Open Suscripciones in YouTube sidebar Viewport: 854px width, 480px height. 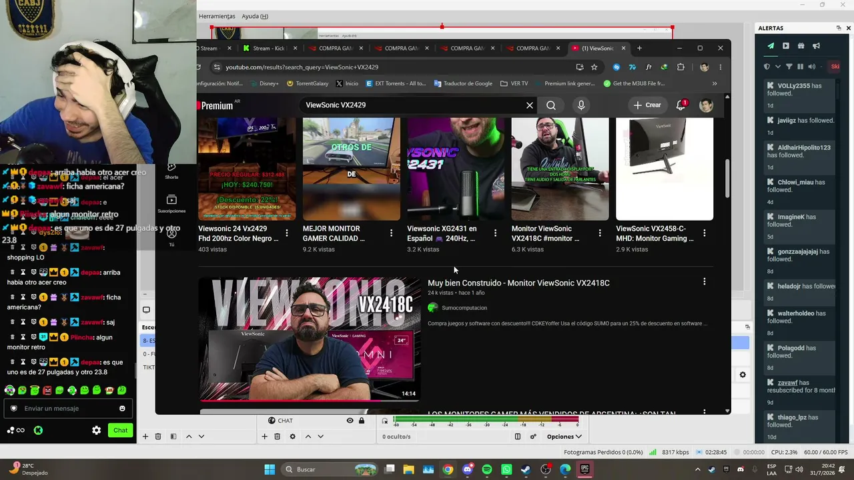(171, 204)
